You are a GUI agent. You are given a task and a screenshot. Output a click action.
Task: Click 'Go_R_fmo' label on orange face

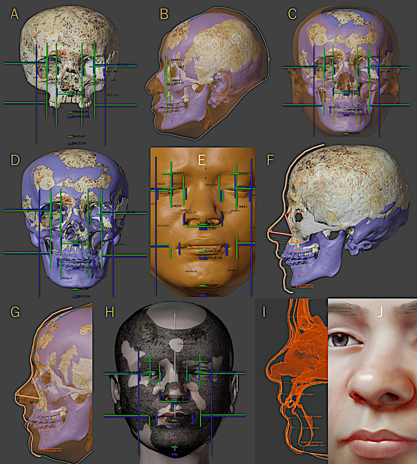[163, 226]
